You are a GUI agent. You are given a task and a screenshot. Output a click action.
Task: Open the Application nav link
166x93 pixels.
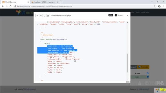tap(145, 12)
